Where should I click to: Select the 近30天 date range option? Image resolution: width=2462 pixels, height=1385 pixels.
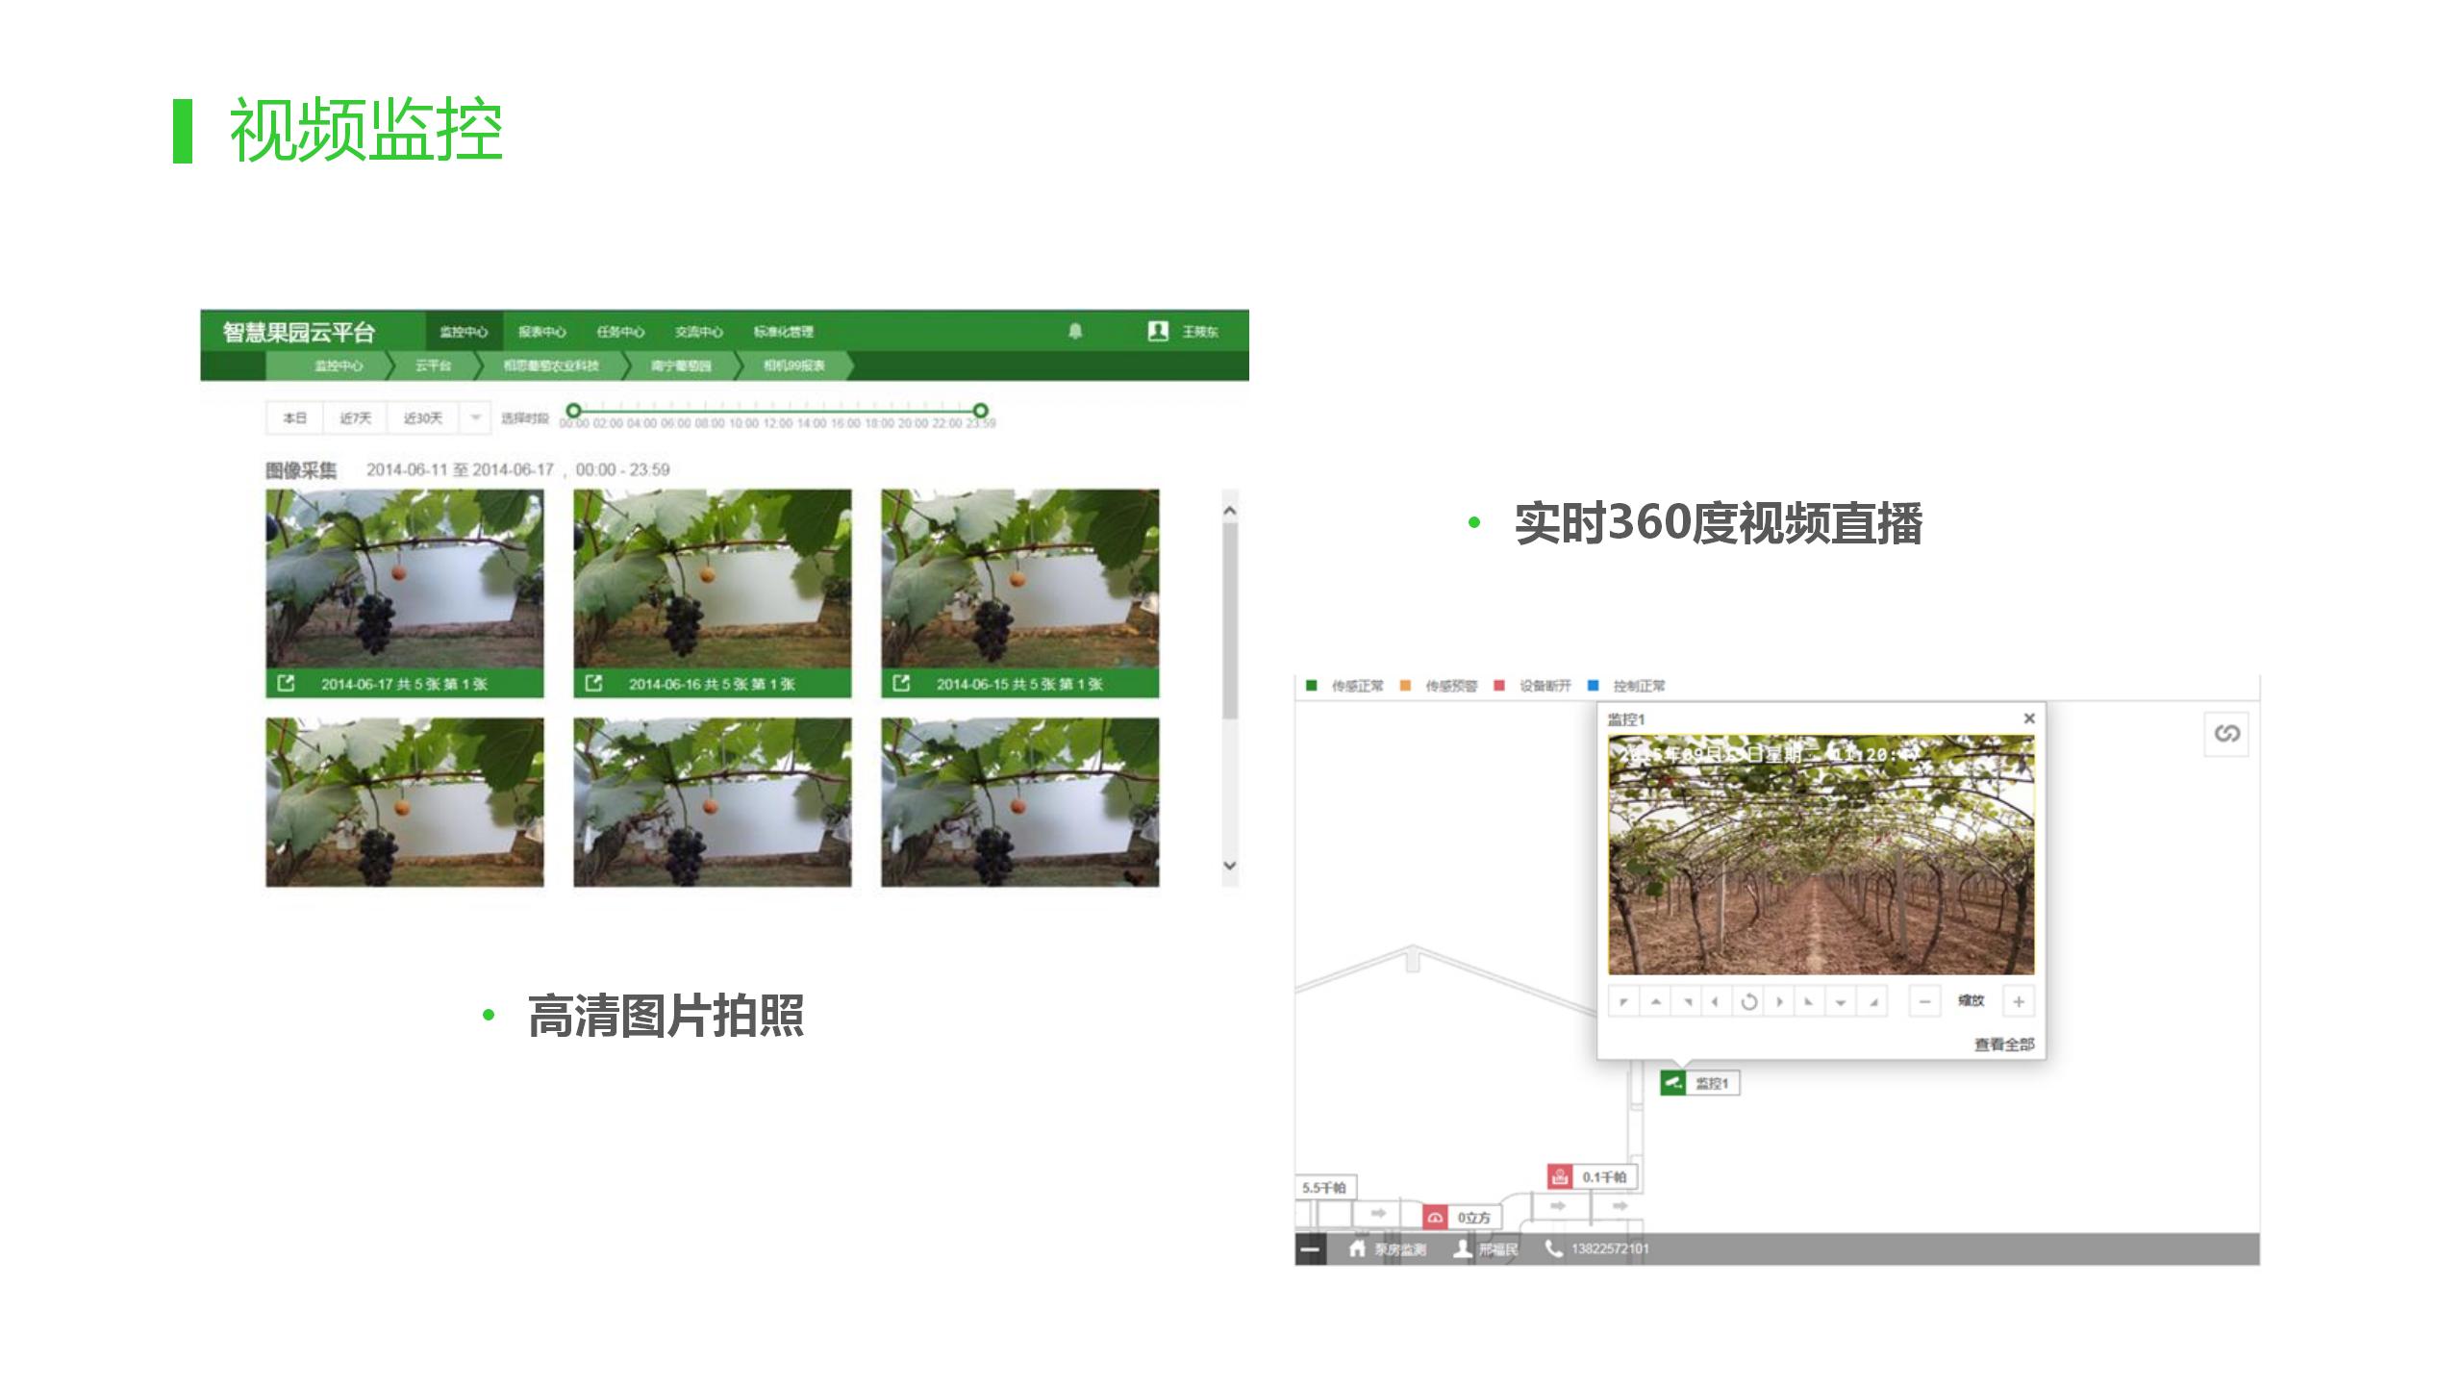click(x=422, y=418)
